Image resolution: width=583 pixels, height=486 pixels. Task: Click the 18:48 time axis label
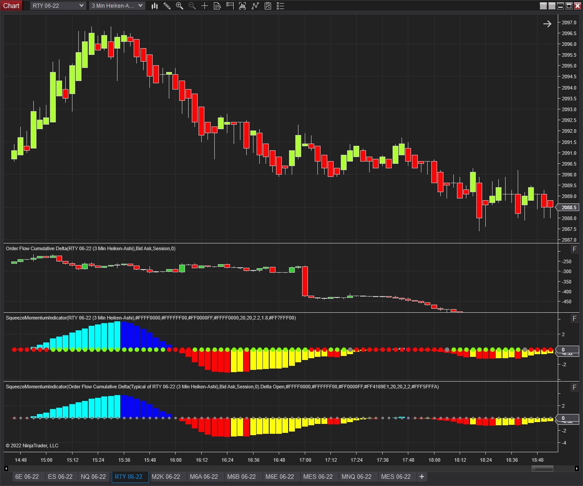pos(538,460)
